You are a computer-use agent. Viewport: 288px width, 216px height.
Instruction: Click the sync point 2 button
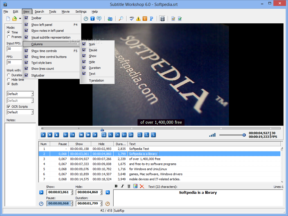click(x=147, y=135)
